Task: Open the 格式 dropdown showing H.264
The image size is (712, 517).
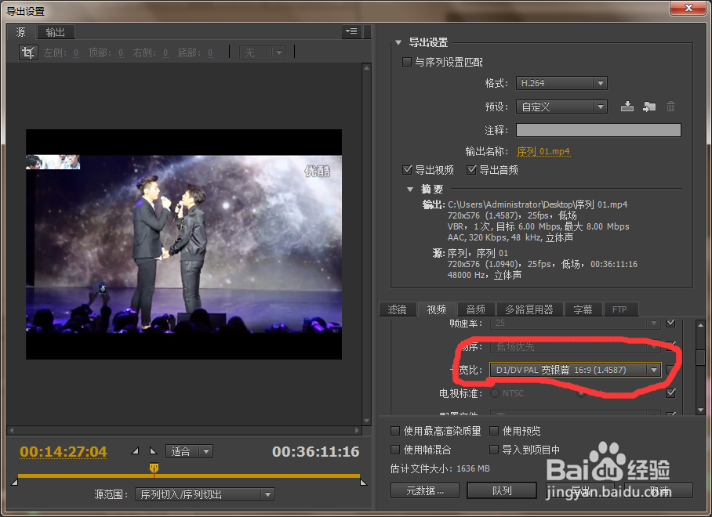Action: (x=561, y=82)
